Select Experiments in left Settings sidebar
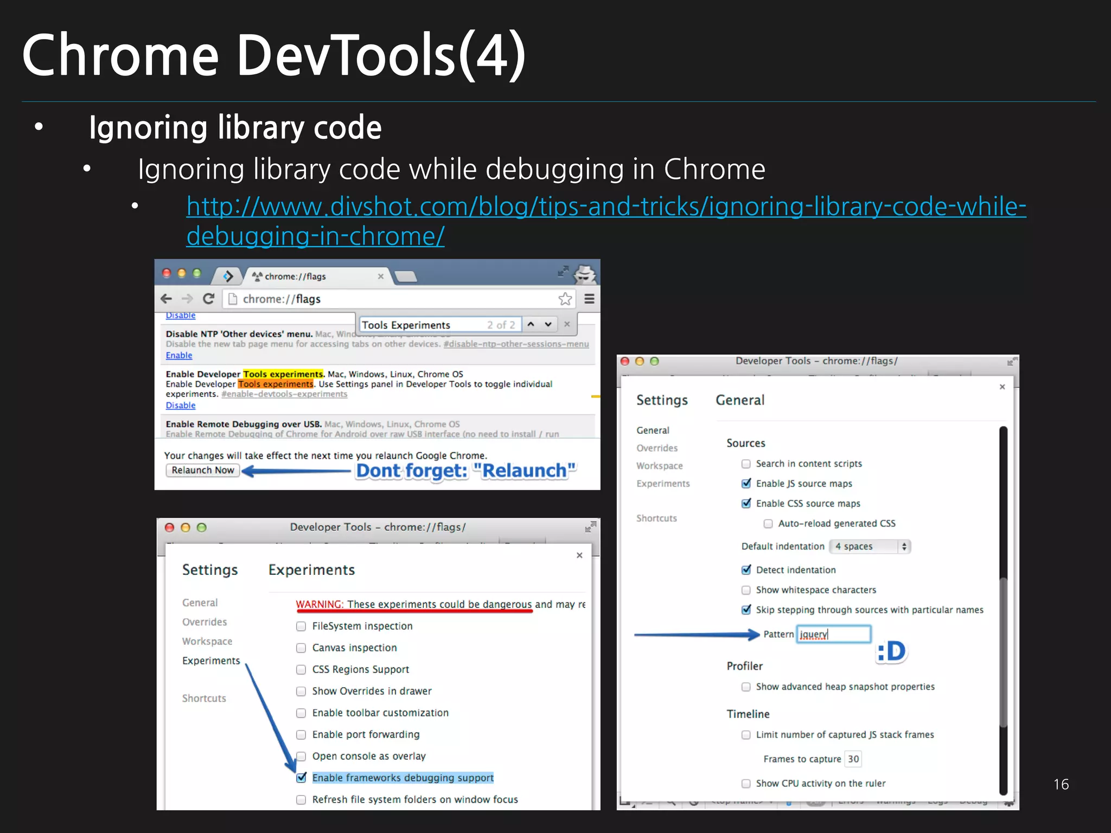 (x=211, y=661)
